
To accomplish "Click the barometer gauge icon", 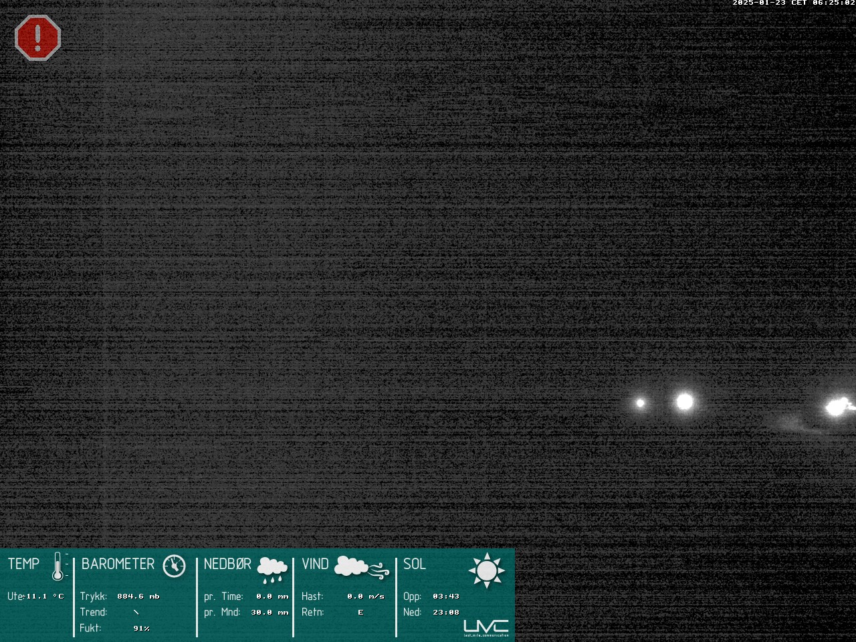I will tap(174, 565).
